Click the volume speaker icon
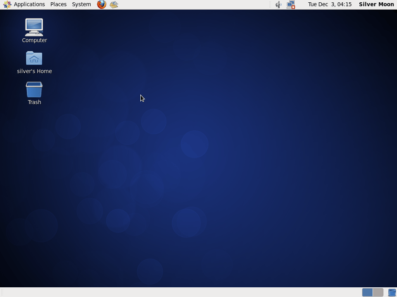Screen dimensions: 397x297 278,5
